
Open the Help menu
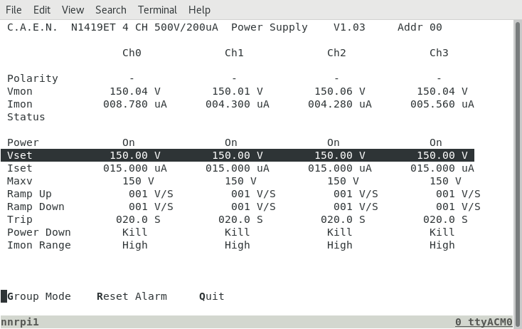pyautogui.click(x=199, y=10)
